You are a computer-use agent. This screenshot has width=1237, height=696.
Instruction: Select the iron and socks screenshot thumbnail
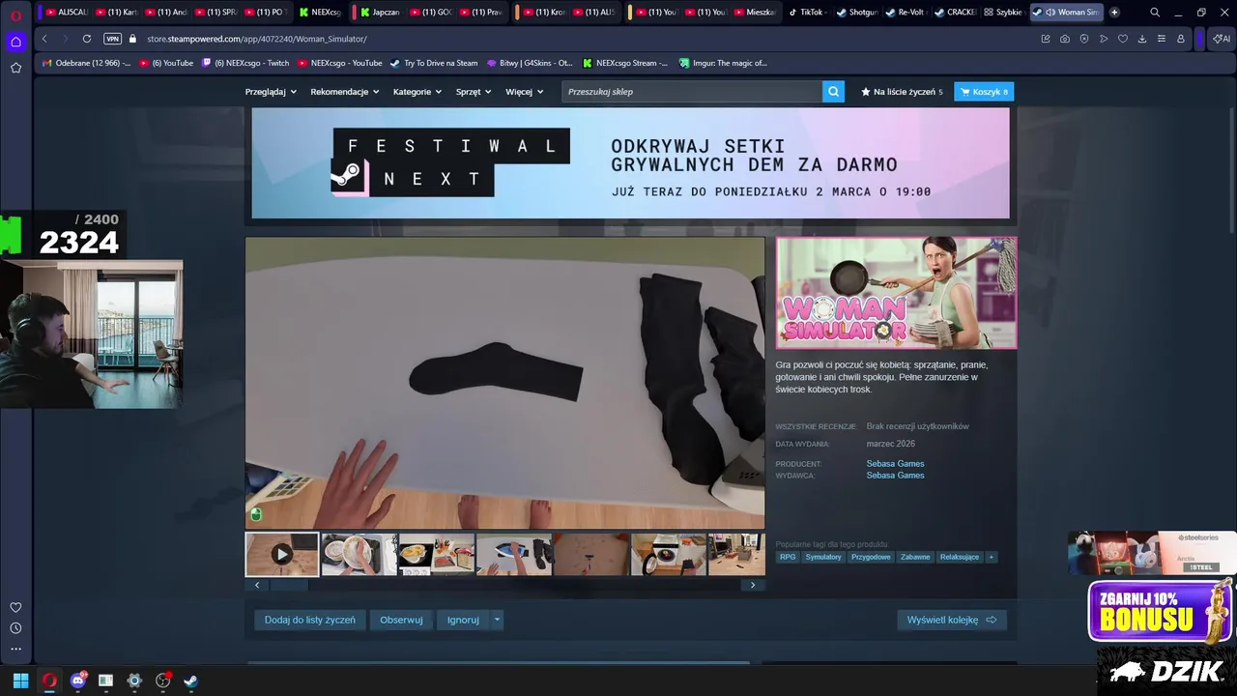click(513, 554)
